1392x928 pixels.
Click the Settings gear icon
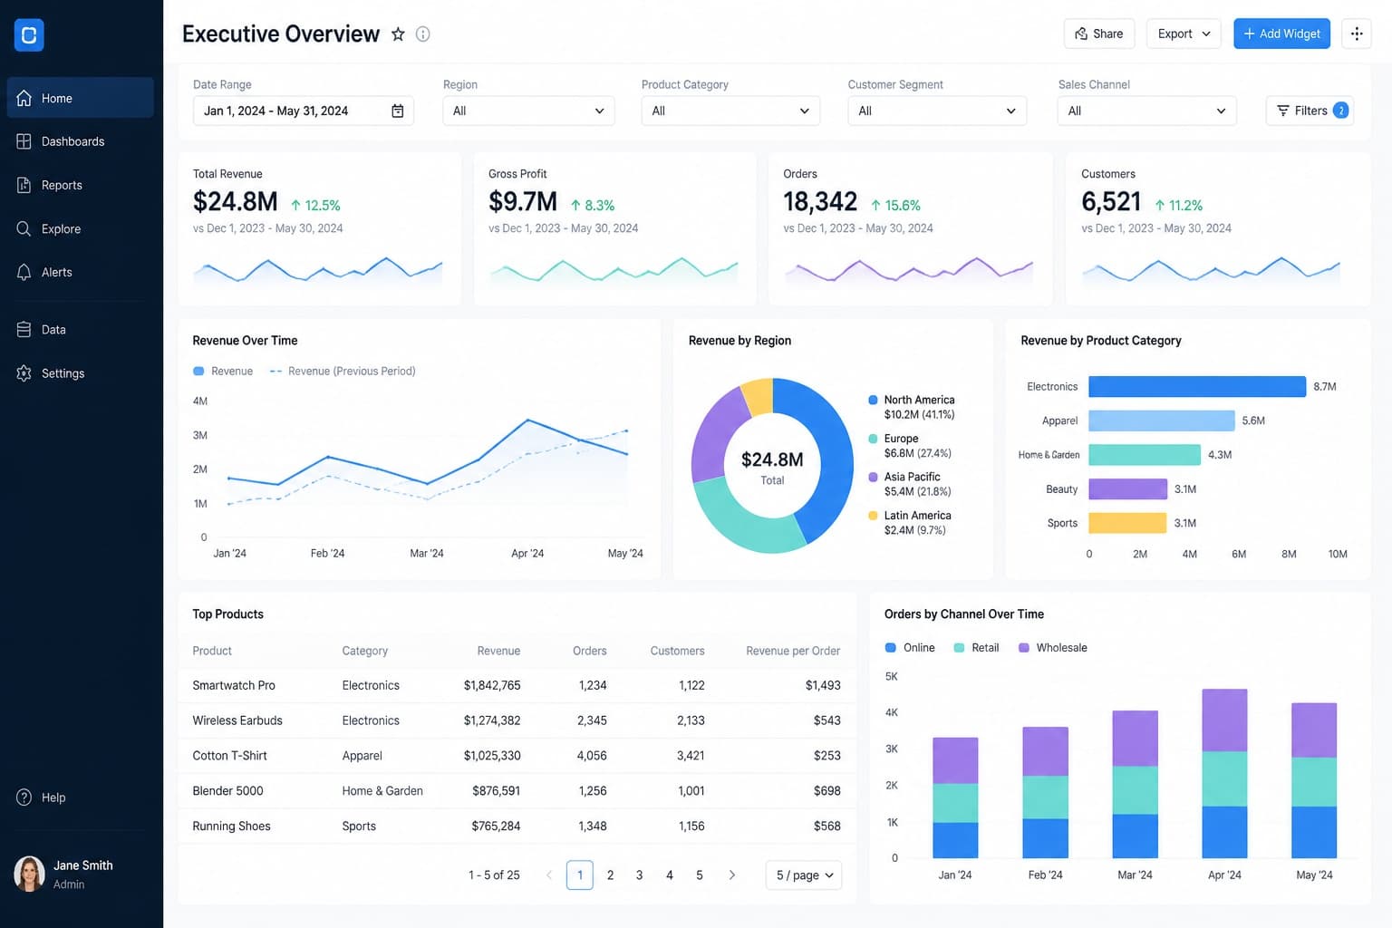coord(24,373)
